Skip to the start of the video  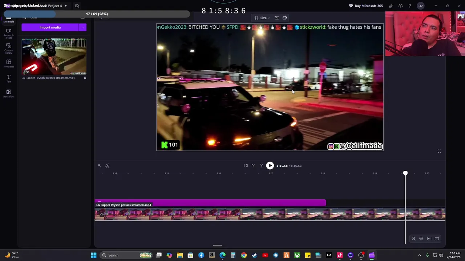point(246,166)
